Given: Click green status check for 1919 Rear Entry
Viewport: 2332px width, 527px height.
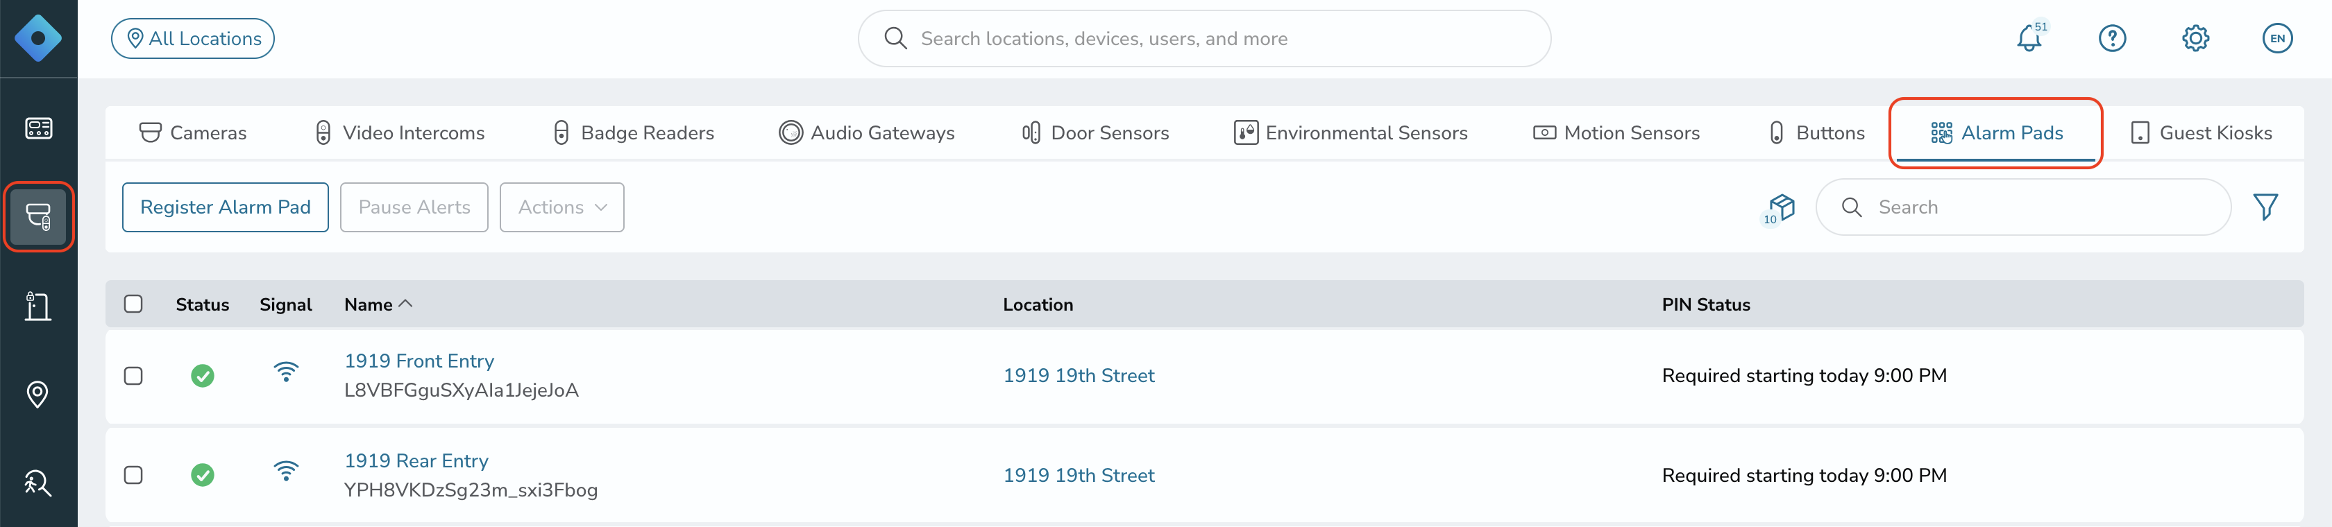Looking at the screenshot, I should [x=203, y=476].
